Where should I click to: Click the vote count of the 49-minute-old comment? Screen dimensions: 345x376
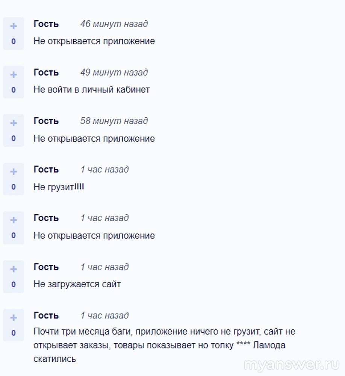tap(14, 90)
